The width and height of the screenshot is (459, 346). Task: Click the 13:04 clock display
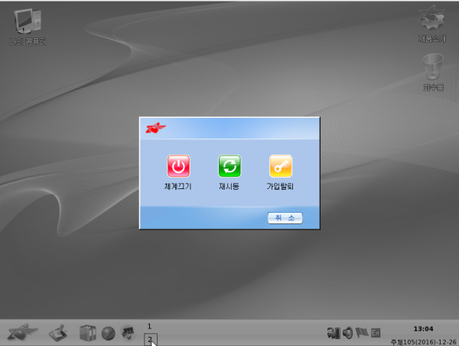click(x=422, y=328)
